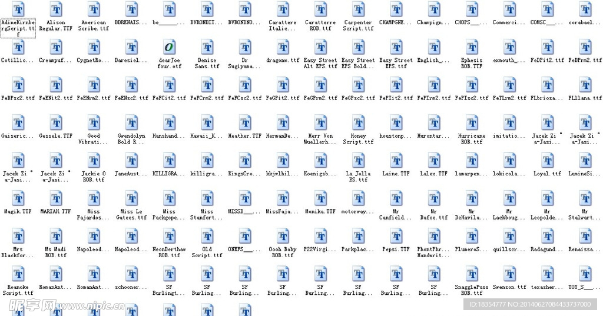Select the FeDPit2.ttf file name
The height and width of the screenshot is (316, 603).
click(x=547, y=60)
